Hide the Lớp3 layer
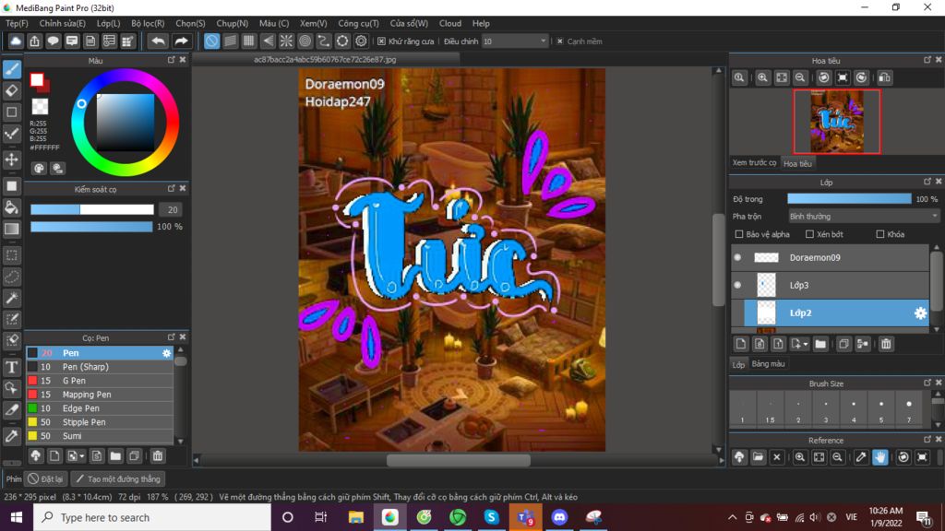The height and width of the screenshot is (531, 945). click(x=737, y=286)
